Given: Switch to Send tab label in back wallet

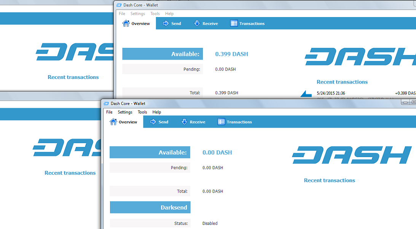Looking at the screenshot, I should [x=176, y=24].
